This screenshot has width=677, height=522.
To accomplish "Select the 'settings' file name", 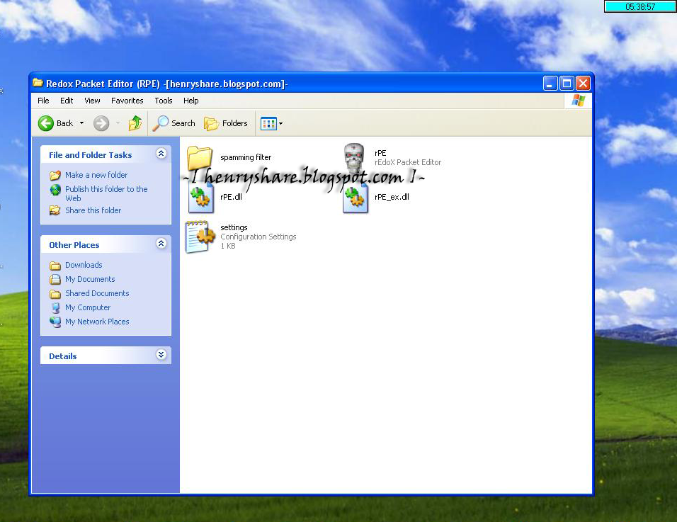I will (234, 227).
